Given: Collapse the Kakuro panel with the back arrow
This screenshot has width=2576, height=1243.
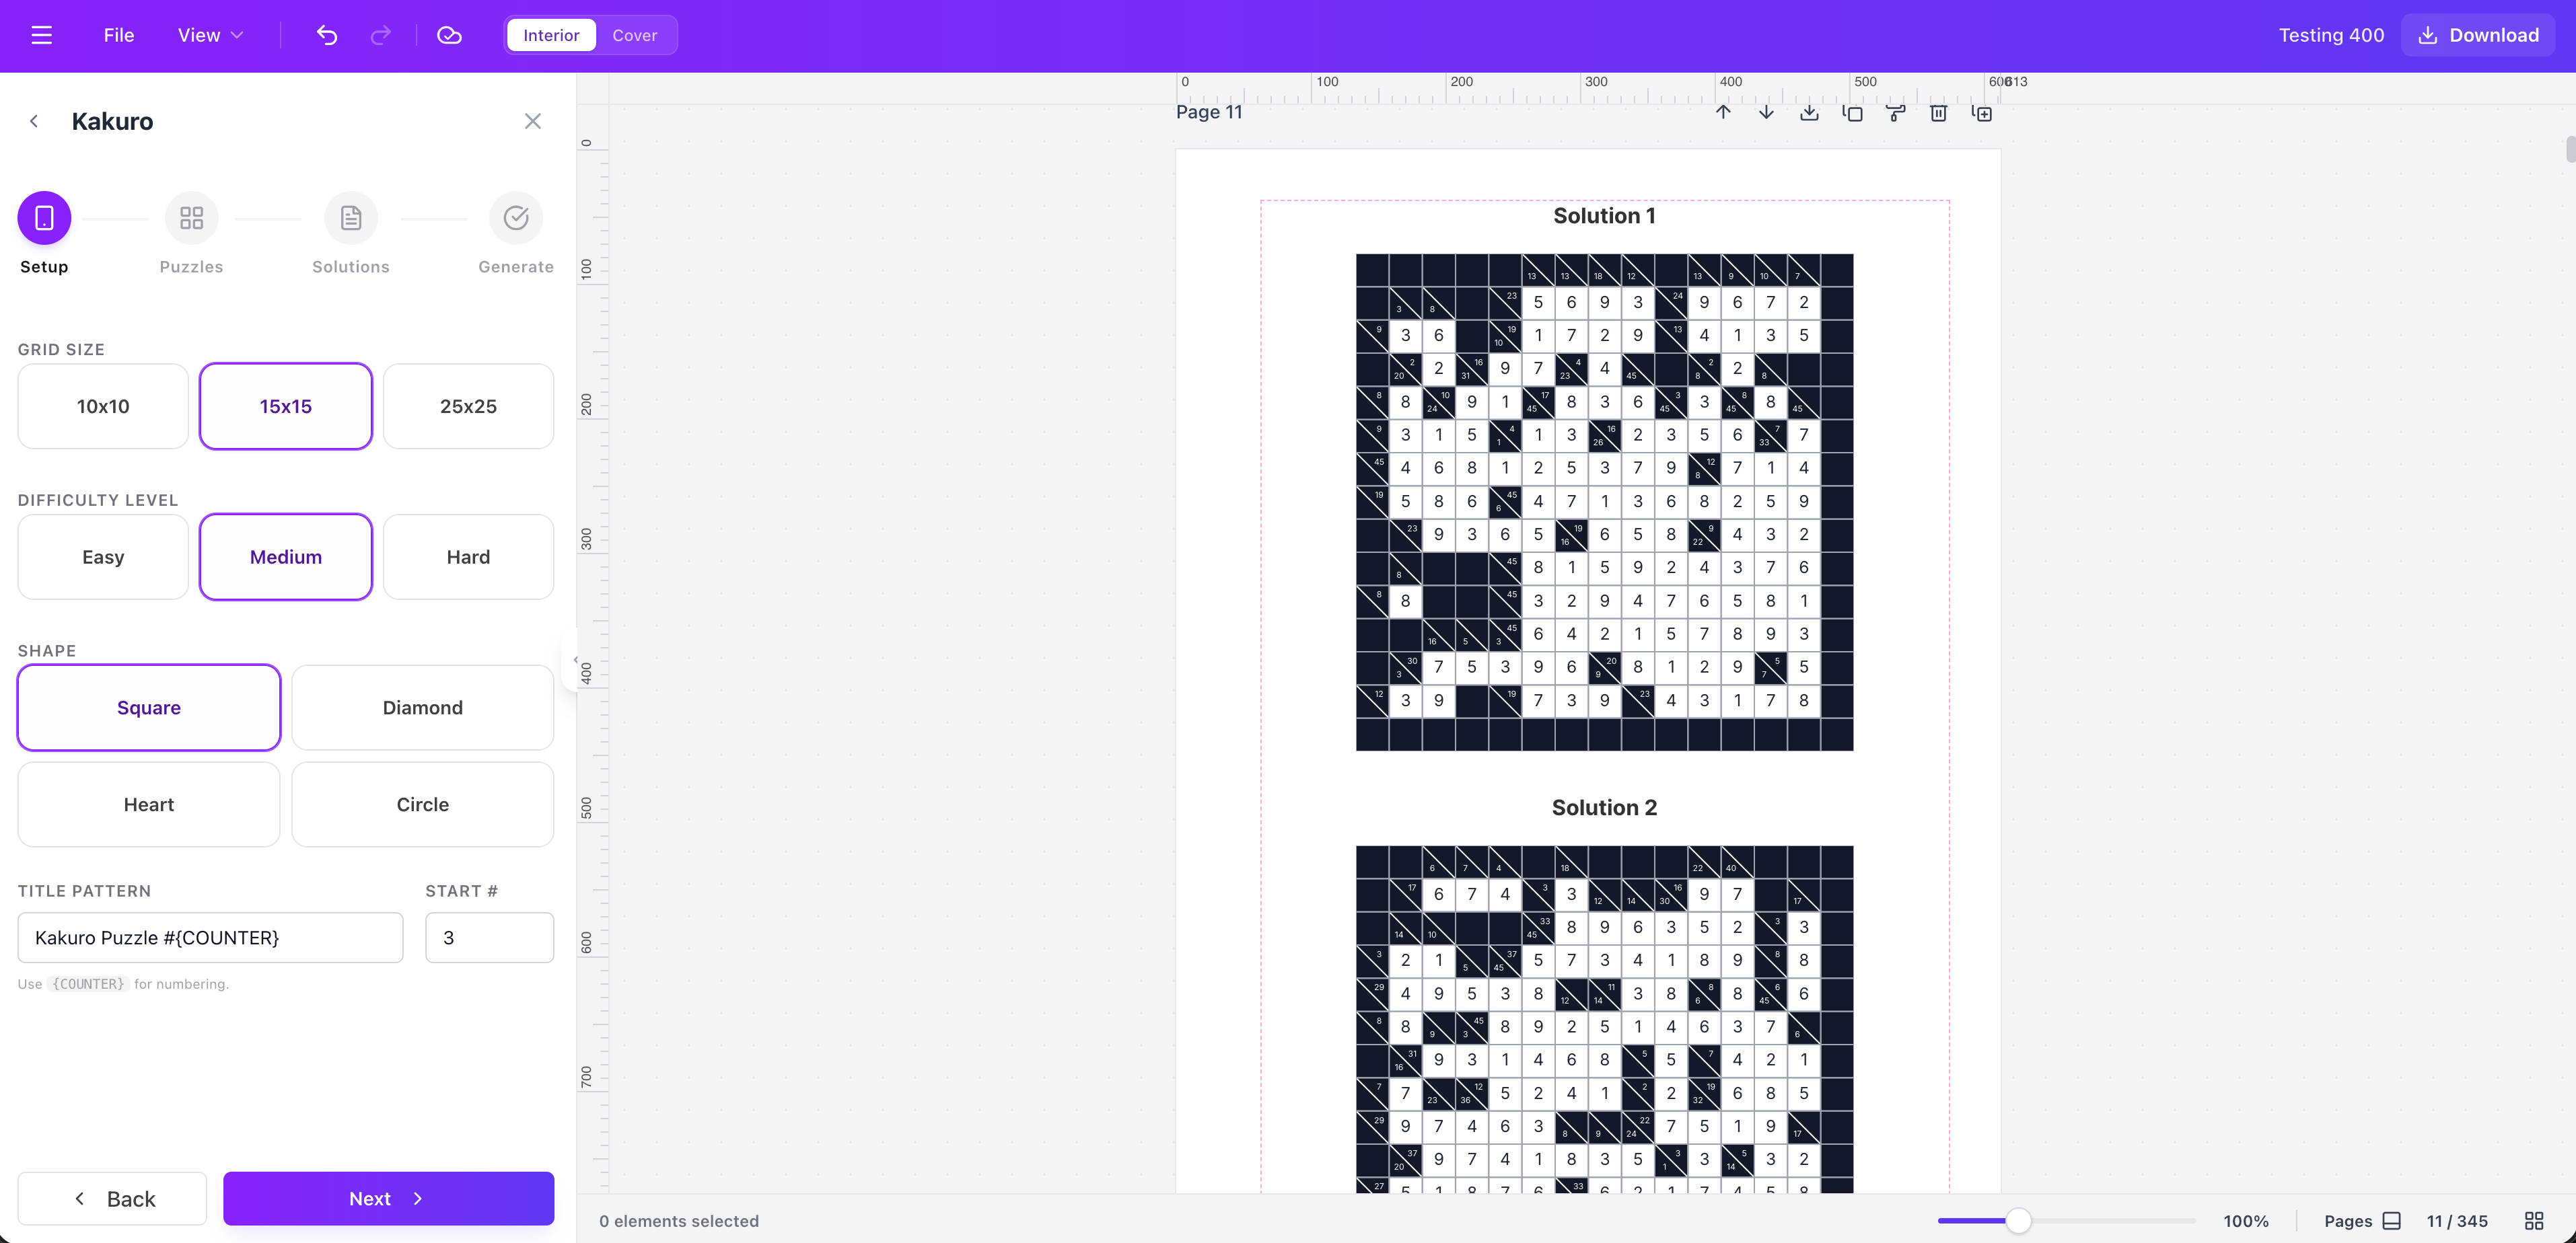Looking at the screenshot, I should tap(35, 121).
